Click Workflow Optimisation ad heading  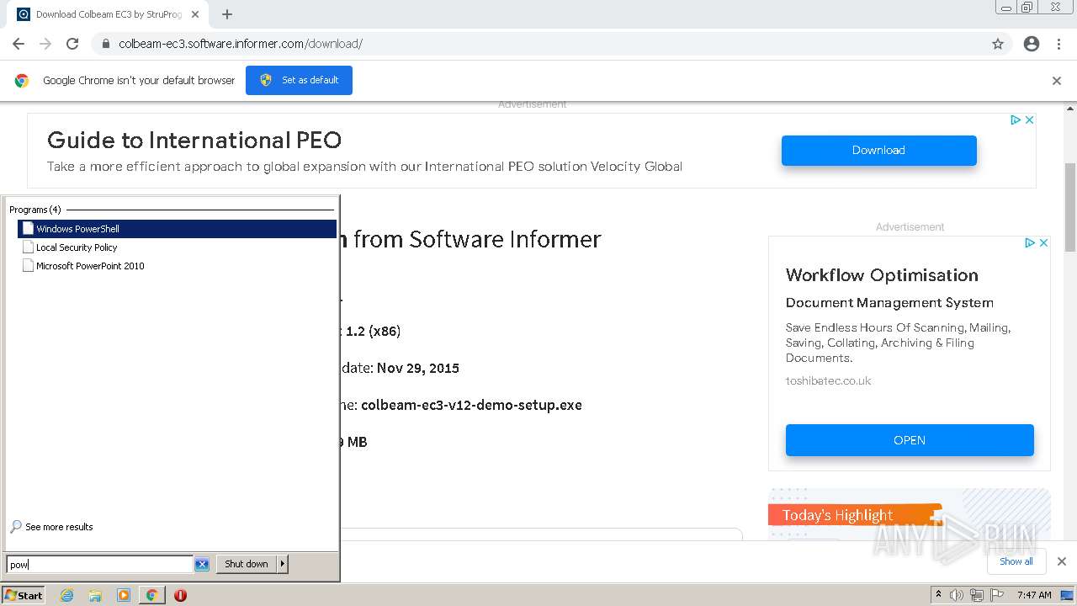882,275
